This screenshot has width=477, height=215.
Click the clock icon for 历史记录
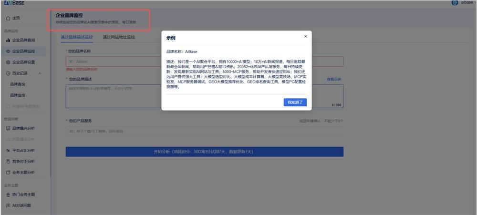[8, 73]
